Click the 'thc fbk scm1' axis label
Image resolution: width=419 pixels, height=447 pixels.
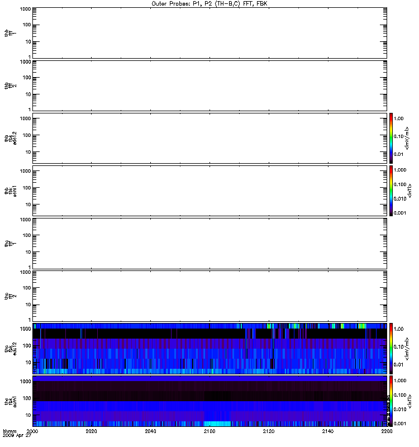(10, 401)
